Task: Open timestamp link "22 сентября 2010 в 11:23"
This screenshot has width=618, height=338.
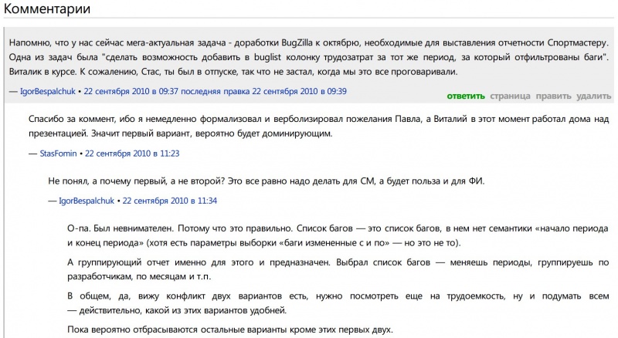Action: (x=132, y=154)
